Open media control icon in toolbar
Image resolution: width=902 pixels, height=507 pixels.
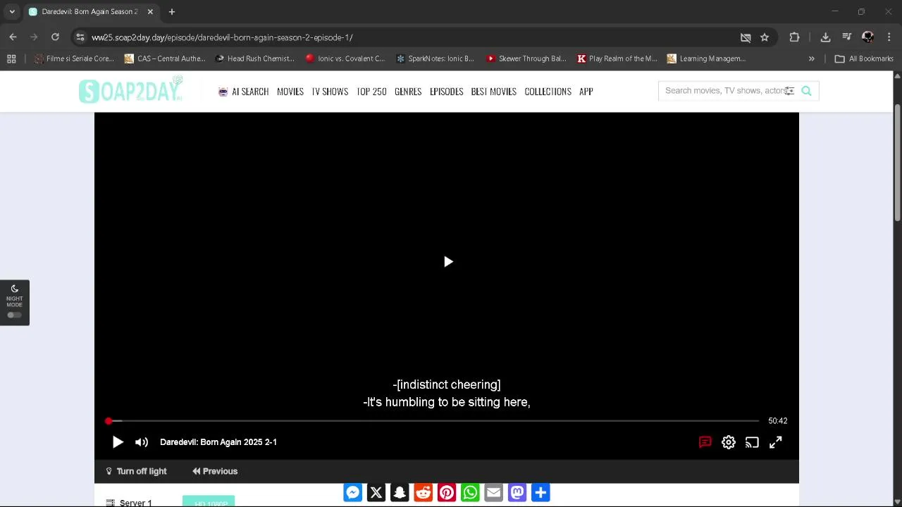coord(847,37)
